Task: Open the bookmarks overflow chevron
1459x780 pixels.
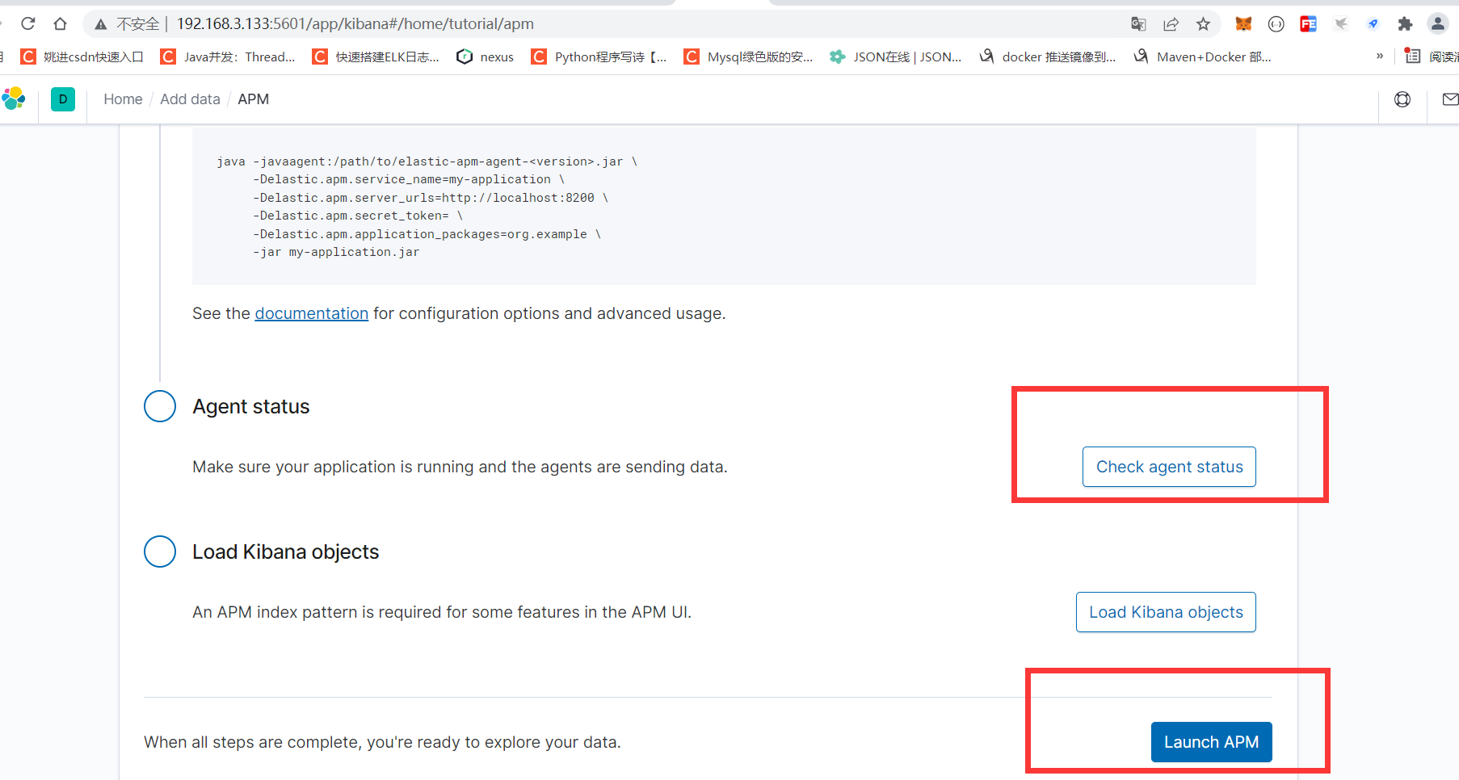Action: coord(1380,56)
